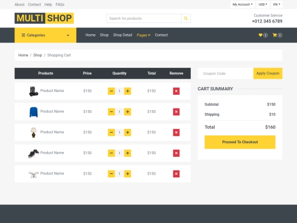297x223 pixels.
Task: Remove the sneakers from cart
Action: [177, 153]
